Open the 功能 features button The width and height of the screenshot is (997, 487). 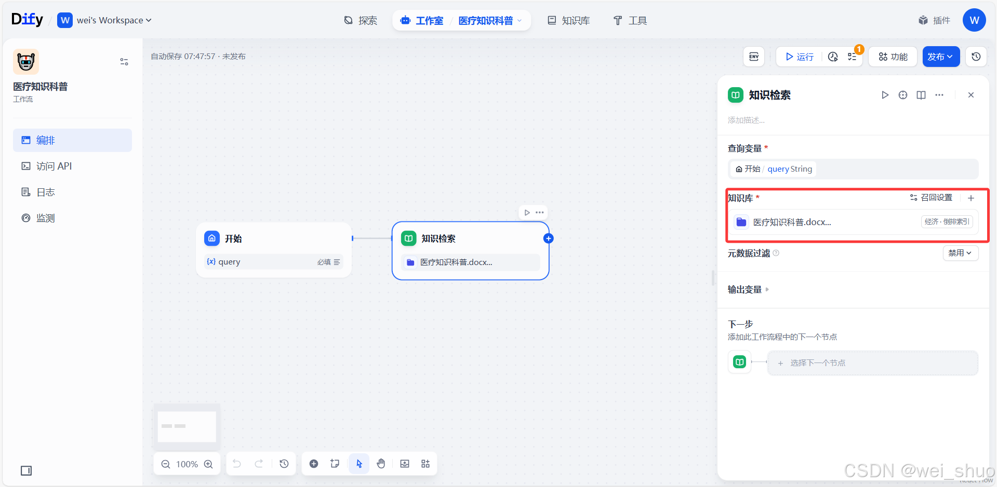893,57
